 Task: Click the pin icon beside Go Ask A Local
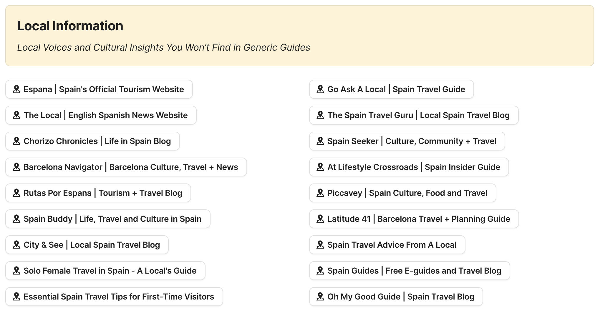320,89
